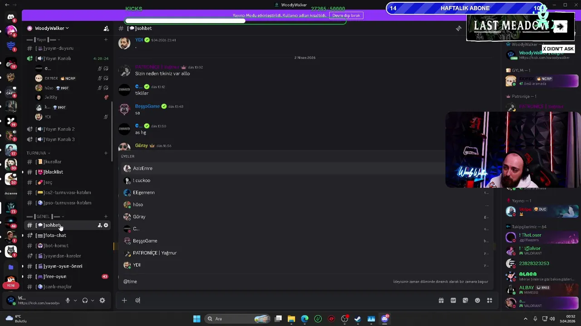This screenshot has height=326, width=581.
Task: Open server with 73 notifications
Action: pos(11,208)
